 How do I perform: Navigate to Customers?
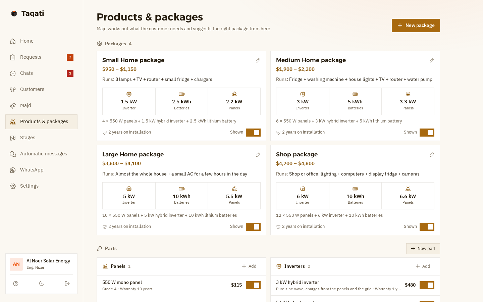click(x=41, y=89)
